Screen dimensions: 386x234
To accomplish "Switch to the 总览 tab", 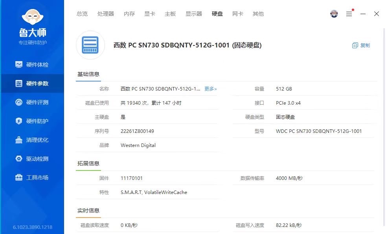I will coord(82,14).
